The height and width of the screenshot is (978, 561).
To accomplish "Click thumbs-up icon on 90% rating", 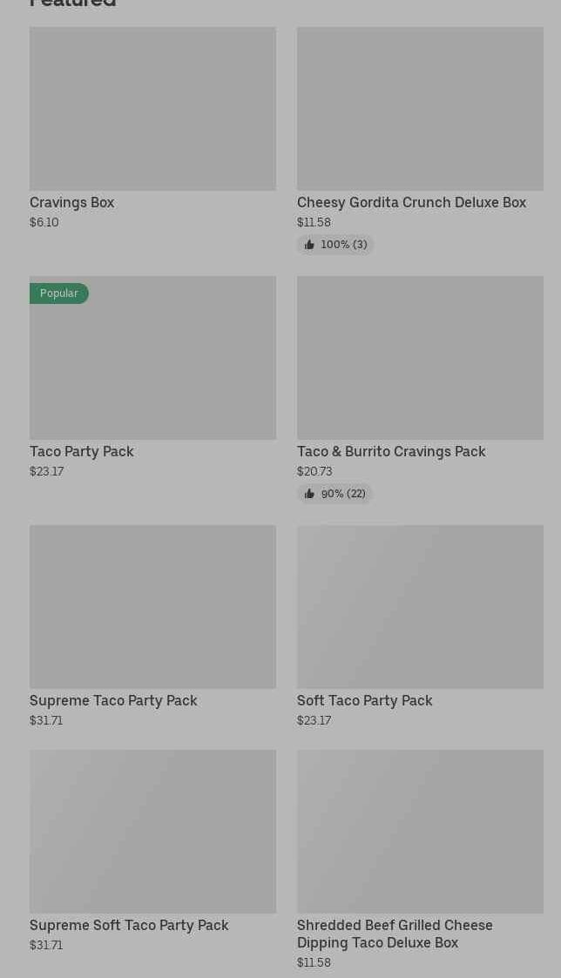I will (309, 494).
